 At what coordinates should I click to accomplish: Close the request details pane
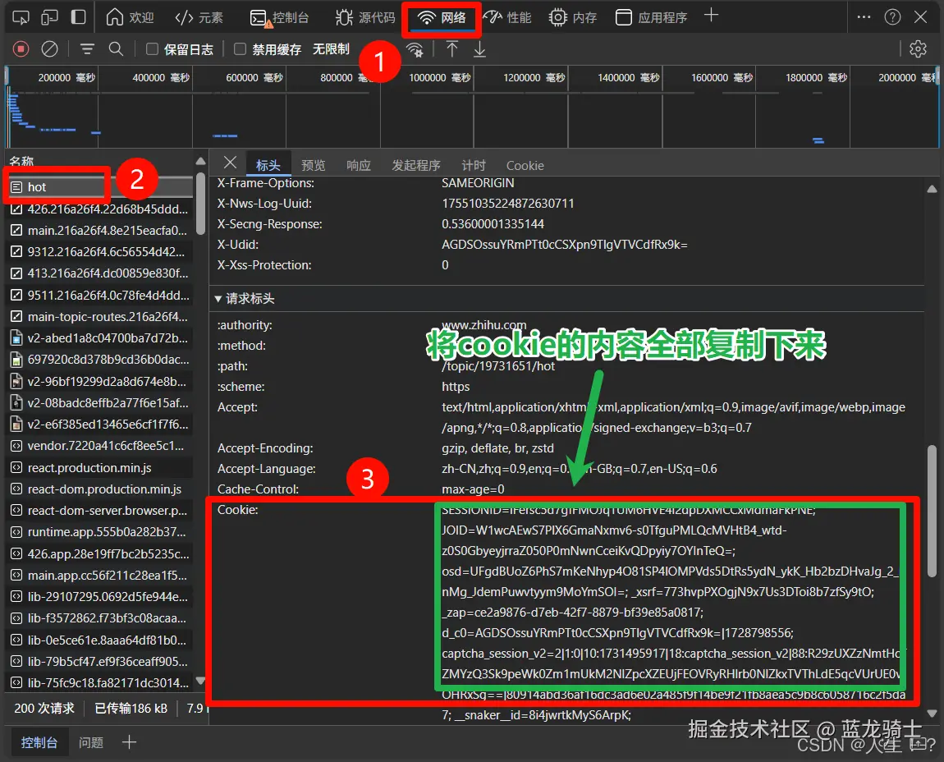[230, 162]
